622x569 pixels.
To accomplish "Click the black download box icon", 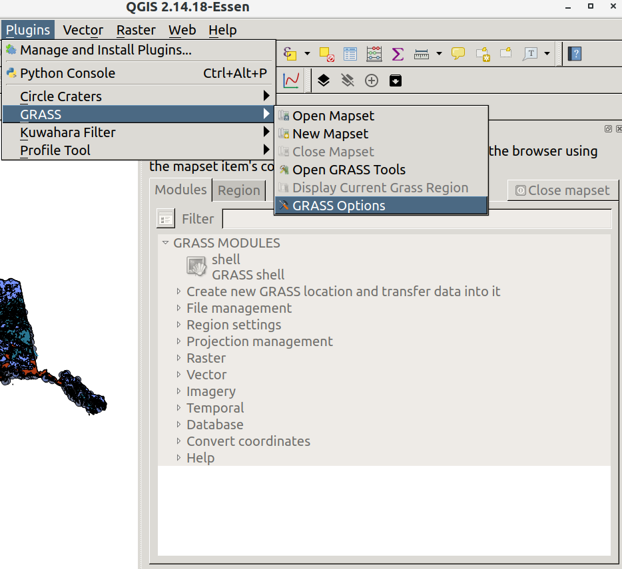I will click(396, 81).
